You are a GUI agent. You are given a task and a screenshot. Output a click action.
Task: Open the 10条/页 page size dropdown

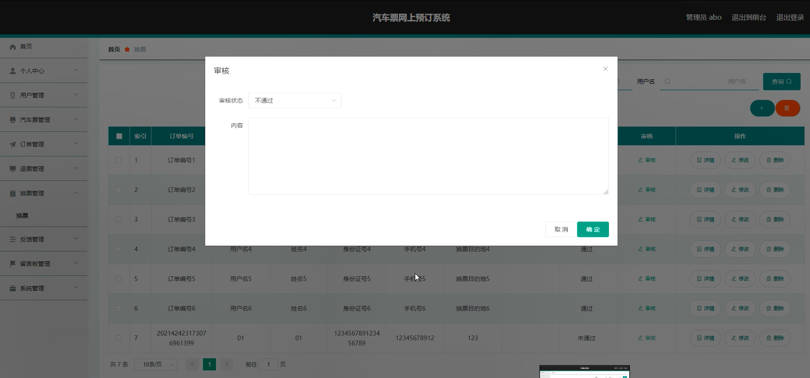tap(156, 365)
